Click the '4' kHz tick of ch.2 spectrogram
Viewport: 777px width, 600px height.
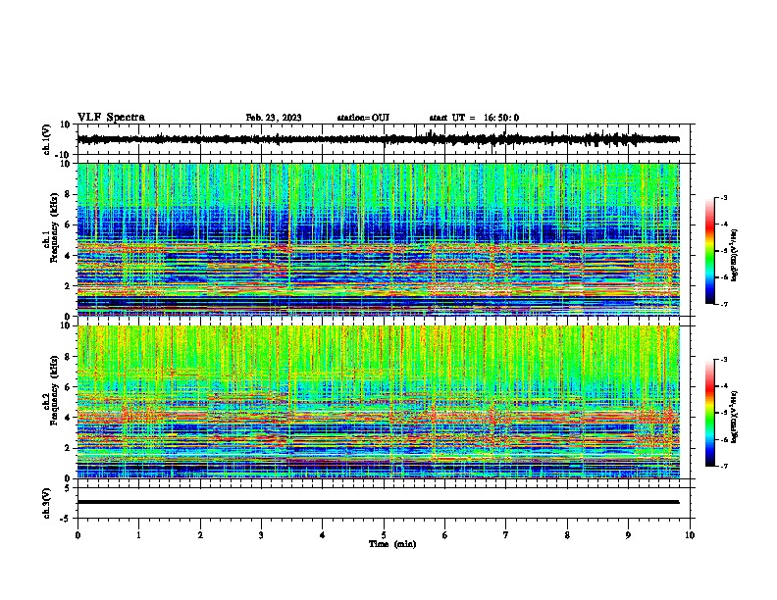68,418
